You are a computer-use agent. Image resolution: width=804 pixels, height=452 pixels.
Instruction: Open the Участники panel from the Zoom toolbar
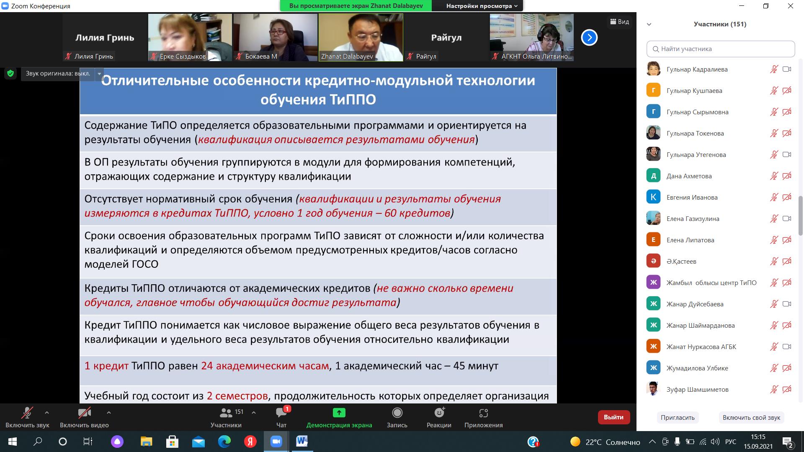tap(226, 417)
